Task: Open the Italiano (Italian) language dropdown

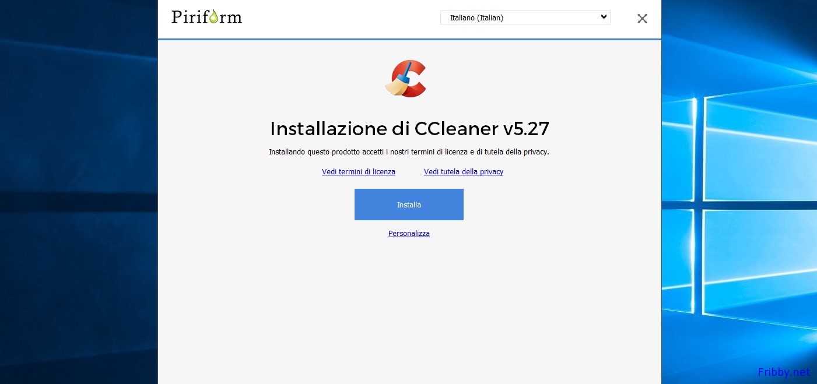Action: coord(525,17)
